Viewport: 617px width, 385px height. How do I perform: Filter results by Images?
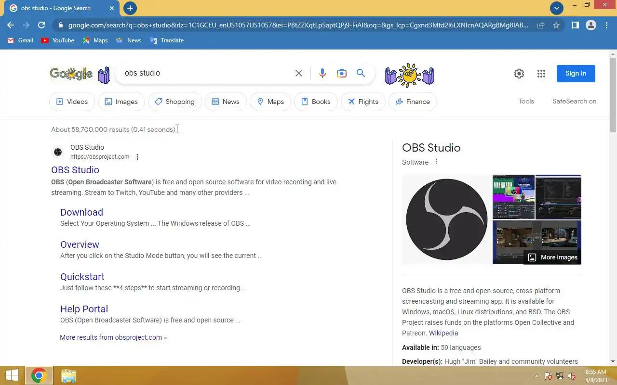[121, 102]
